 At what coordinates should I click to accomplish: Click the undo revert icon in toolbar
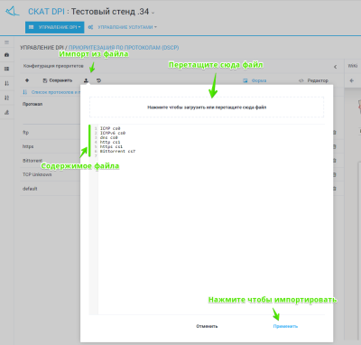98,80
